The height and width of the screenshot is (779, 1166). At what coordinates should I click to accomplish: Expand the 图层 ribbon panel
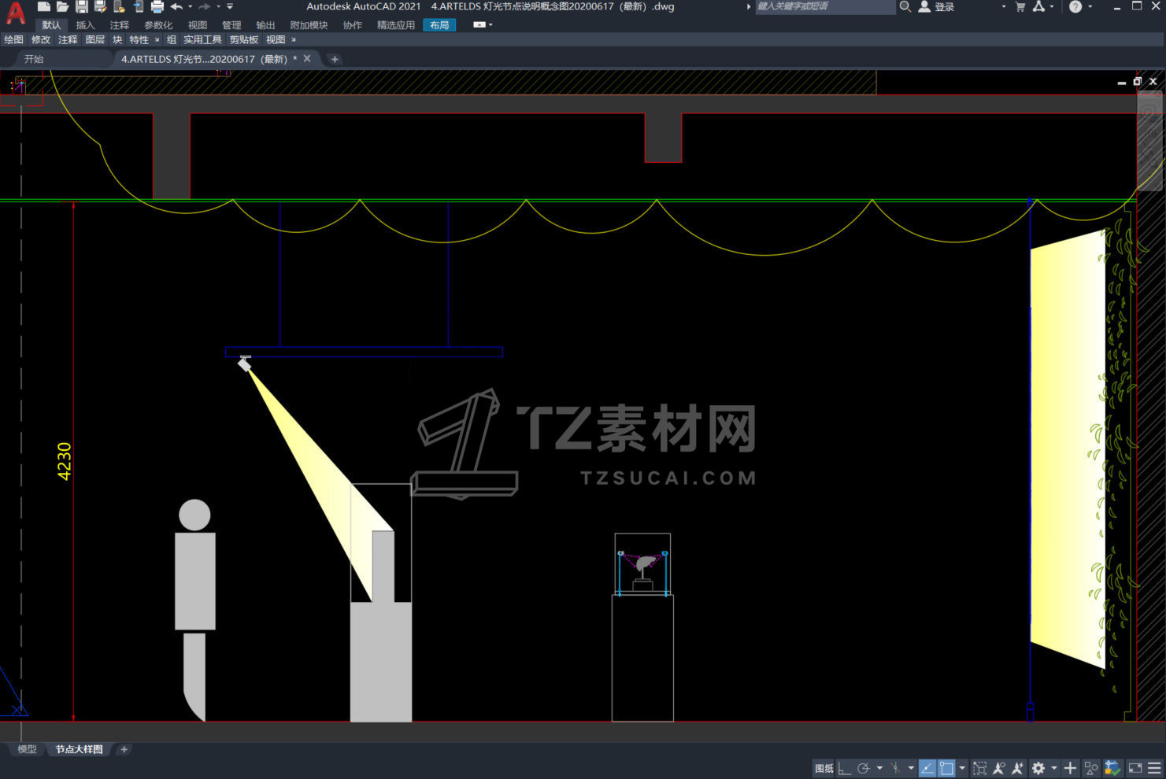tap(94, 39)
